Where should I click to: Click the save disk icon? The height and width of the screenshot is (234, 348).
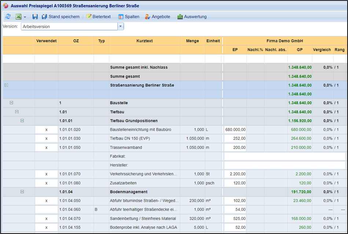click(x=35, y=17)
